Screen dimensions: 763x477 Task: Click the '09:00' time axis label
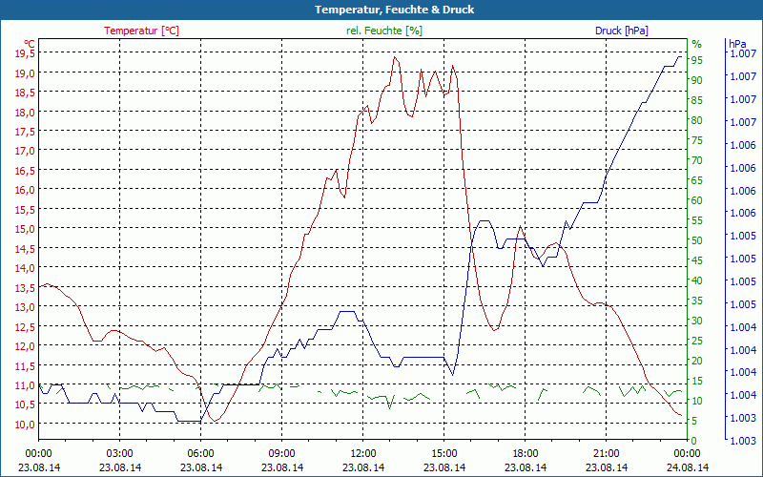[281, 454]
